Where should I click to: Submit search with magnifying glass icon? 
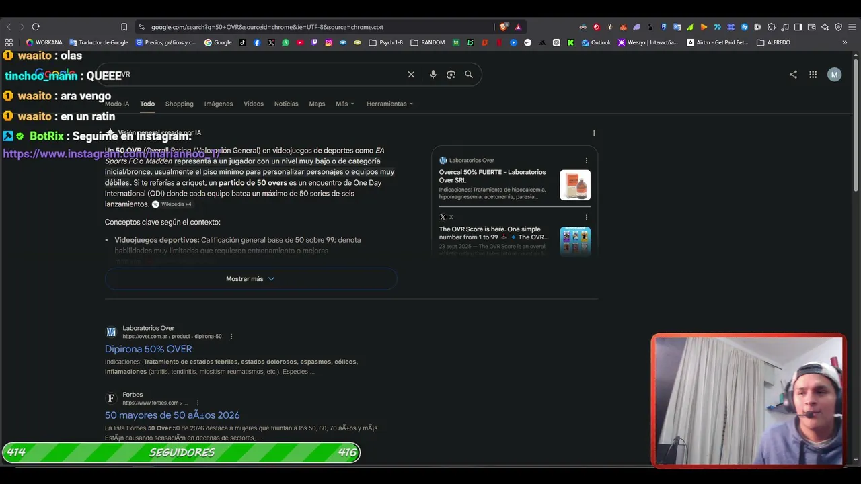coord(469,75)
